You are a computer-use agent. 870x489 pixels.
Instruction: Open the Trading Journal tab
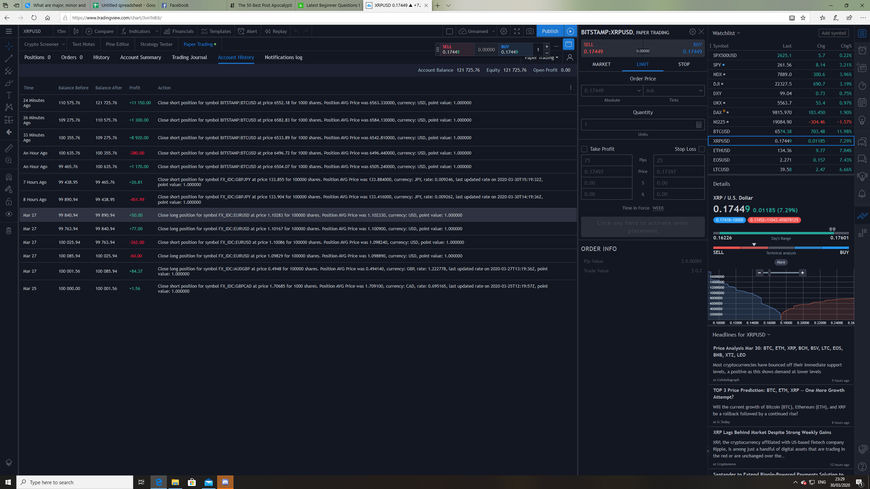click(189, 57)
